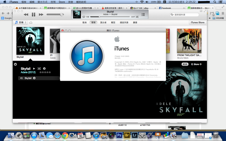
Task: Switch to the 歌曲 songs tab
Action: click(85, 23)
